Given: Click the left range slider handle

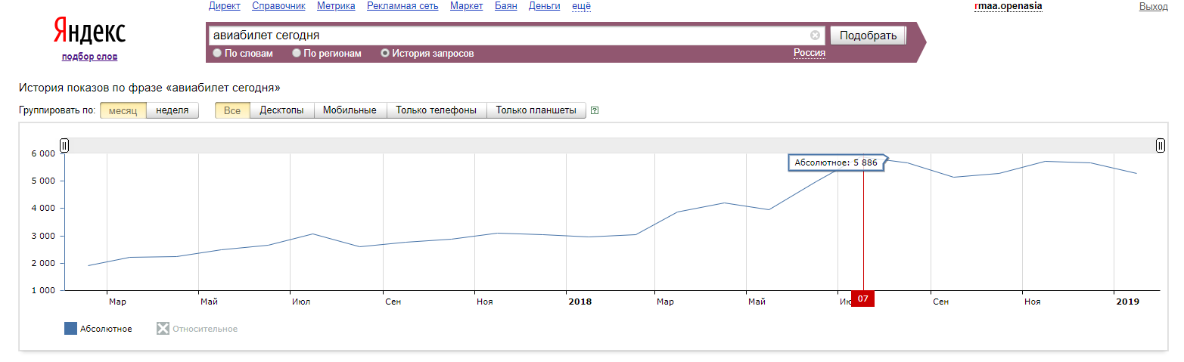Looking at the screenshot, I should [64, 145].
